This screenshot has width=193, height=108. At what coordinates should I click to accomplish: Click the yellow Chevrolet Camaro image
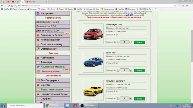(93, 90)
